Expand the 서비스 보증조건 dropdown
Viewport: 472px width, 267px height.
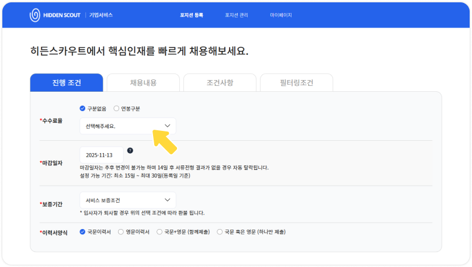[127, 200]
